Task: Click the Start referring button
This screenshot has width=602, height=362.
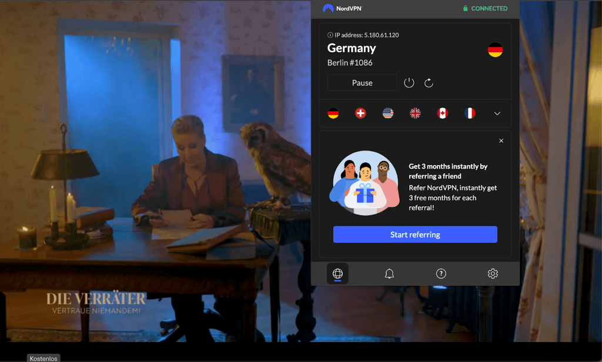Action: click(415, 234)
